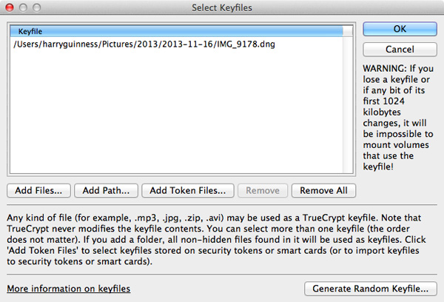This screenshot has height=302, width=444.
Task: Choose Add Path to add a folder
Action: [x=106, y=190]
